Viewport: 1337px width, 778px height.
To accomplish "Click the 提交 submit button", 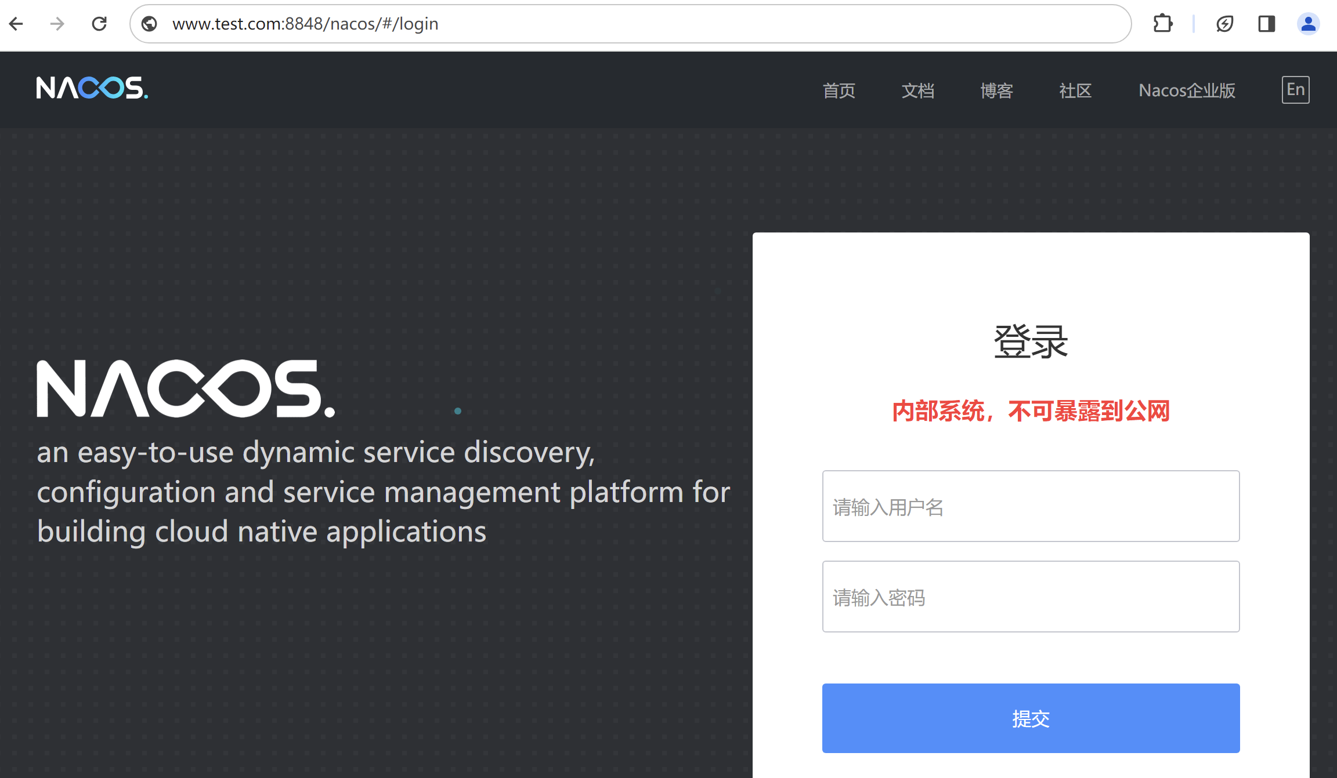I will click(x=1031, y=718).
